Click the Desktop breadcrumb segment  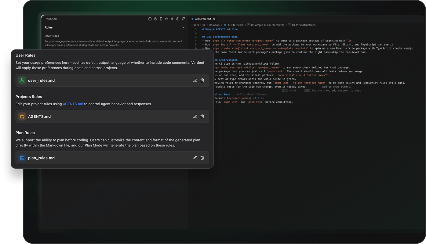tap(214, 25)
